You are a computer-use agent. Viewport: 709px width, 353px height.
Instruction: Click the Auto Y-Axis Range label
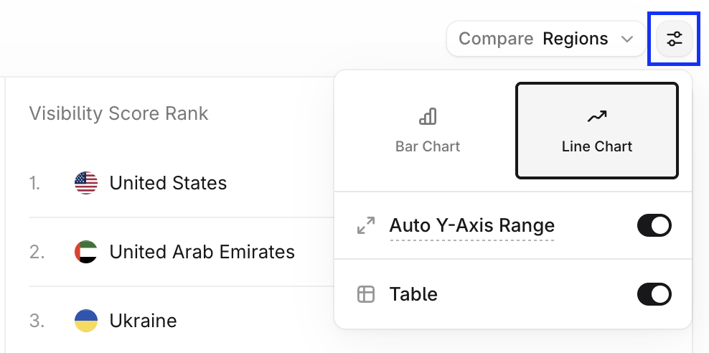pyautogui.click(x=471, y=225)
